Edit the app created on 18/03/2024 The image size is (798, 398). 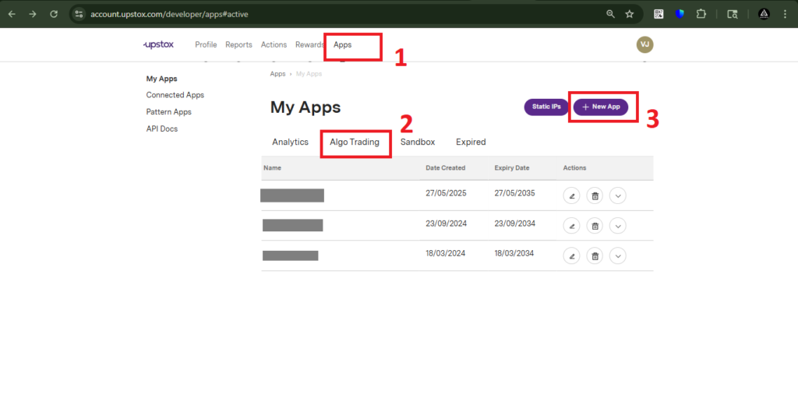click(571, 255)
